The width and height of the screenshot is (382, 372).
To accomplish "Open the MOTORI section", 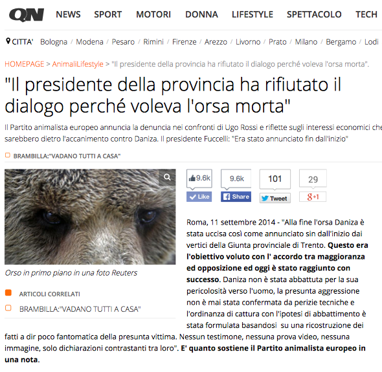I will coord(153,14).
